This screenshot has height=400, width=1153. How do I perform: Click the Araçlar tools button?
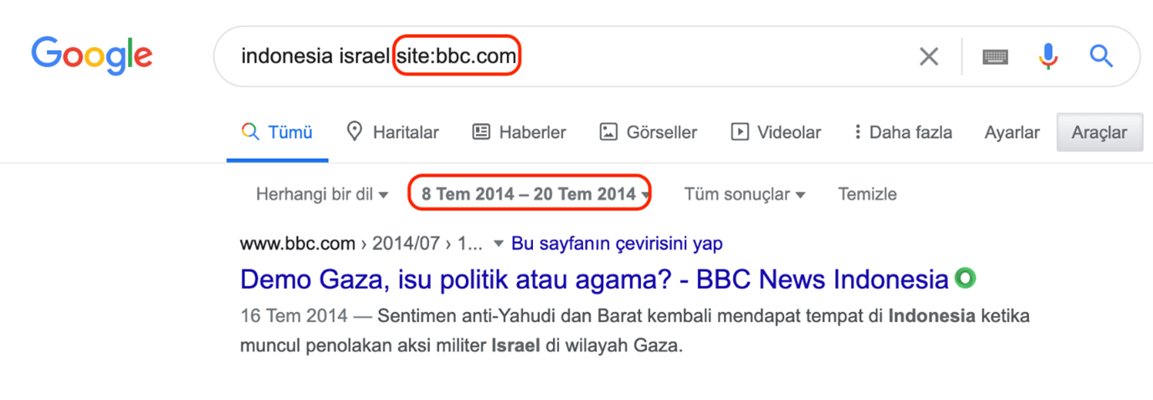tap(1099, 132)
